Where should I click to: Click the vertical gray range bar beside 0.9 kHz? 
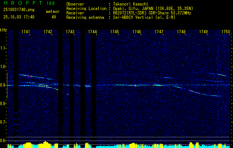(x=7, y=85)
